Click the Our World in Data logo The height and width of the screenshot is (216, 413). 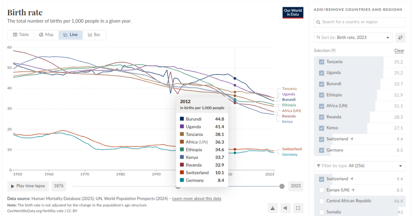tap(293, 12)
